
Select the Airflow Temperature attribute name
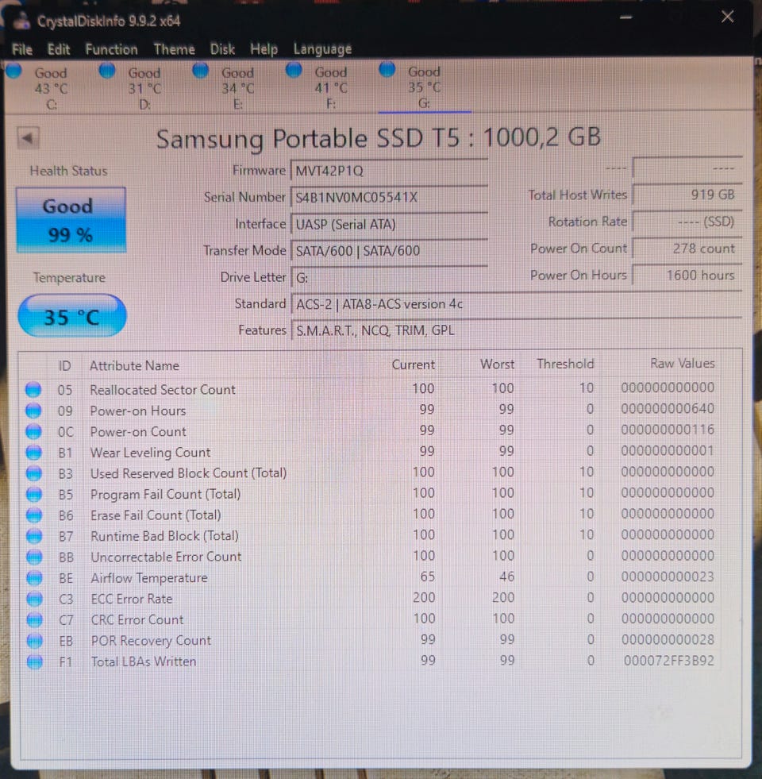(x=149, y=578)
